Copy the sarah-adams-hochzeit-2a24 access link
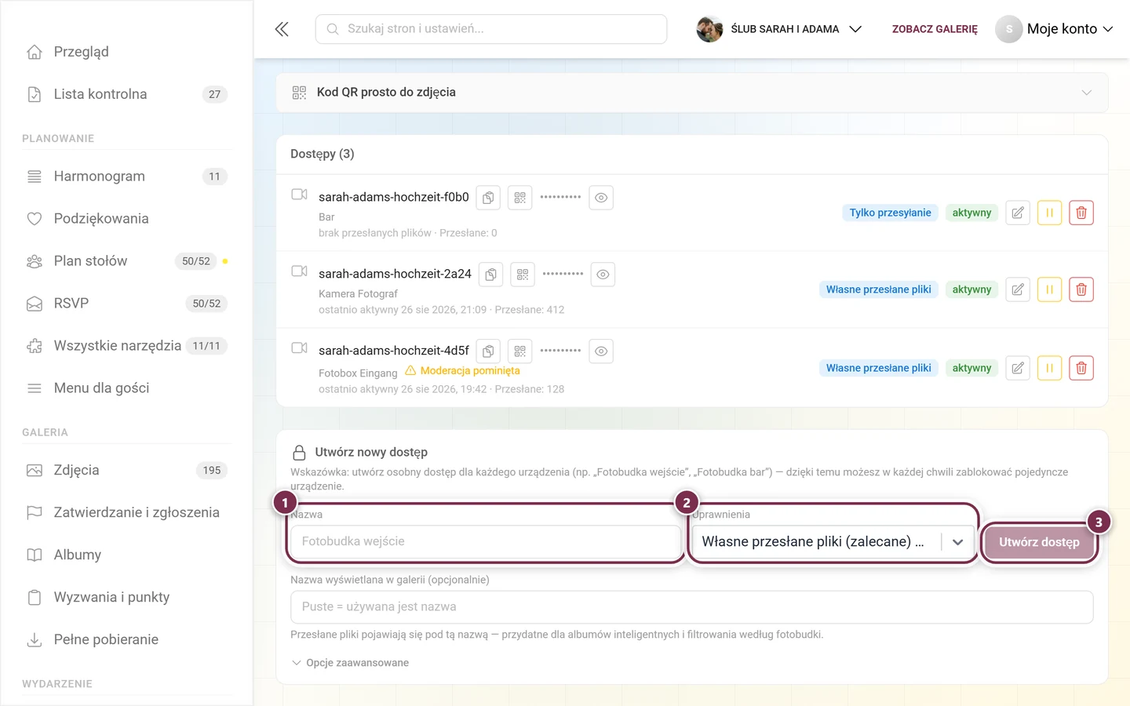Viewport: 1130px width, 706px height. (490, 275)
